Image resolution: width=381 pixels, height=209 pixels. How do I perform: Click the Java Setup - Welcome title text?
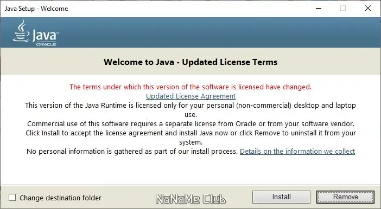[36, 9]
